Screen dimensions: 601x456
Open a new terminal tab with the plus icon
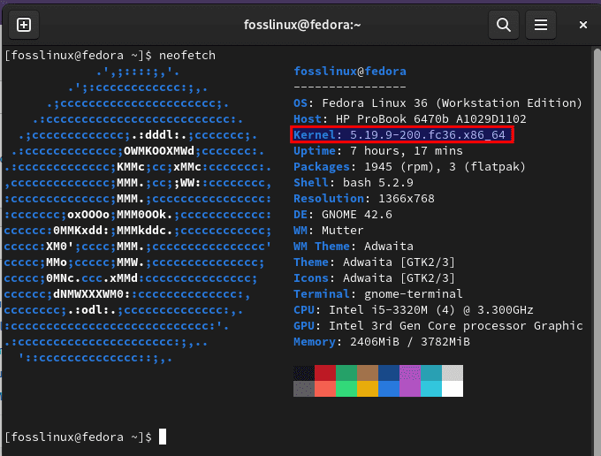(24, 26)
